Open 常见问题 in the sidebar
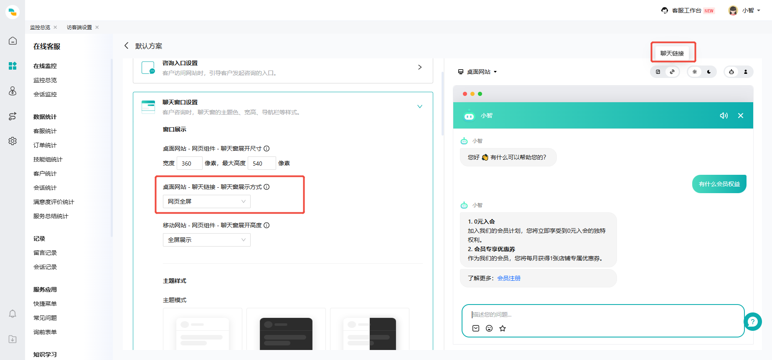The width and height of the screenshot is (772, 360). click(45, 318)
